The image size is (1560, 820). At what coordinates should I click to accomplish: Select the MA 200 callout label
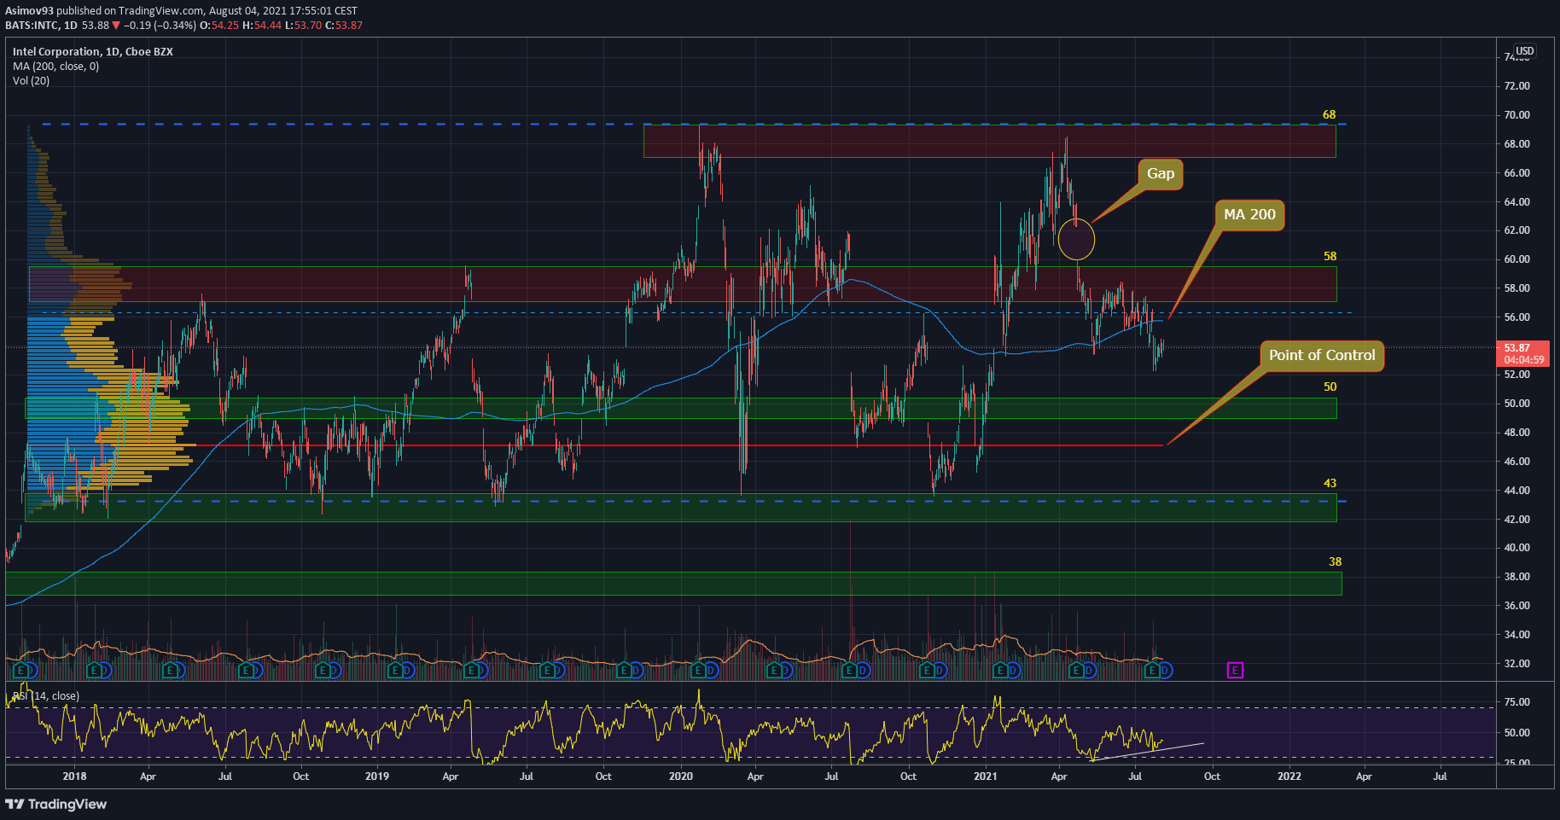point(1249,215)
